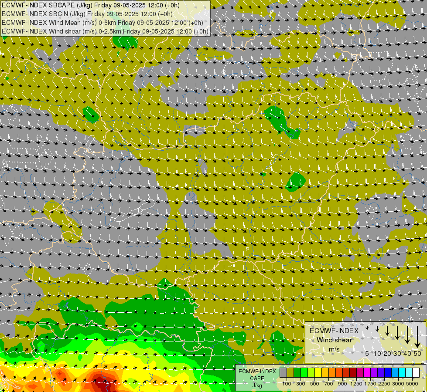Viewport: 427px width, 392px height.
Task: Click the SBCIN title line
Action: tap(87, 14)
